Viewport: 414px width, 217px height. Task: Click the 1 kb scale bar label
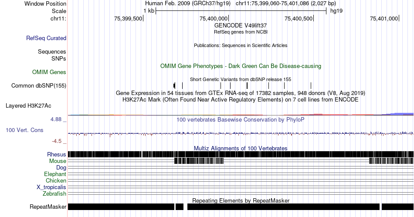[149, 11]
